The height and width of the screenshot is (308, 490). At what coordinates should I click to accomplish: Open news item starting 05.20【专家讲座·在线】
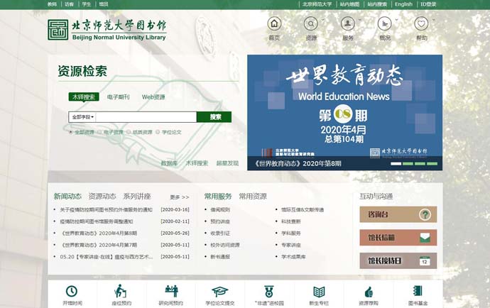[x=107, y=257]
